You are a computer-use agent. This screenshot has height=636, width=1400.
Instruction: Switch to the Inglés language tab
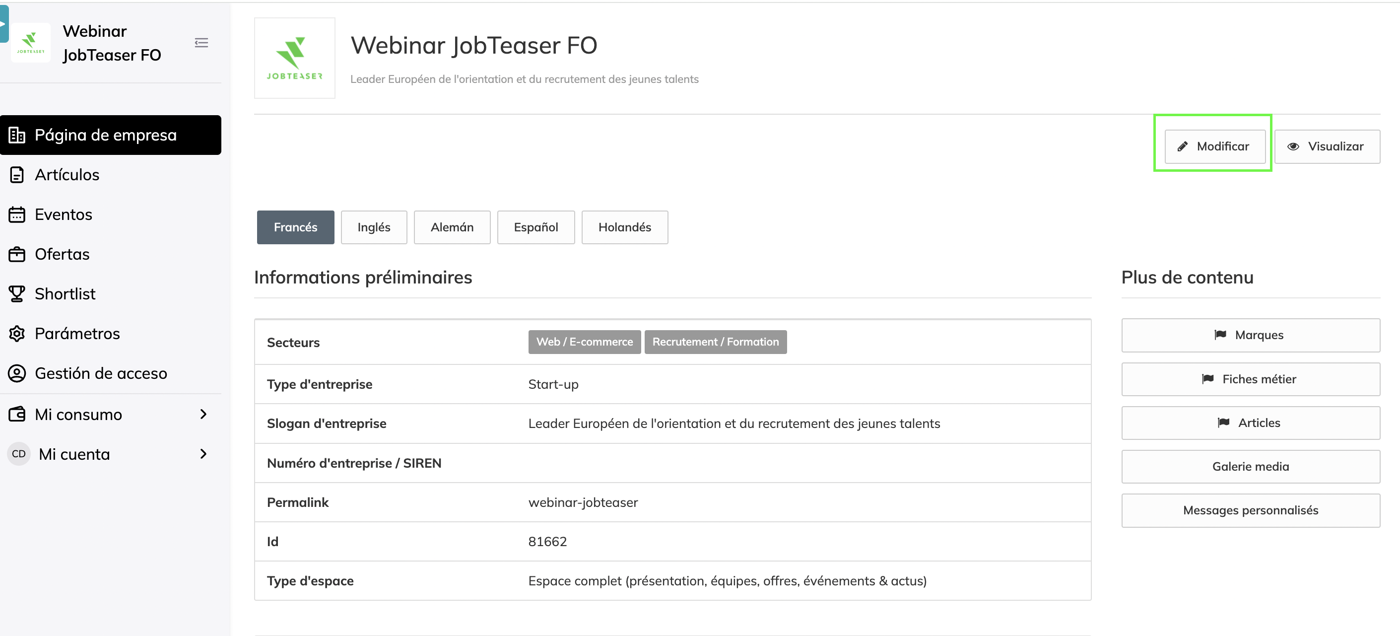coord(374,227)
